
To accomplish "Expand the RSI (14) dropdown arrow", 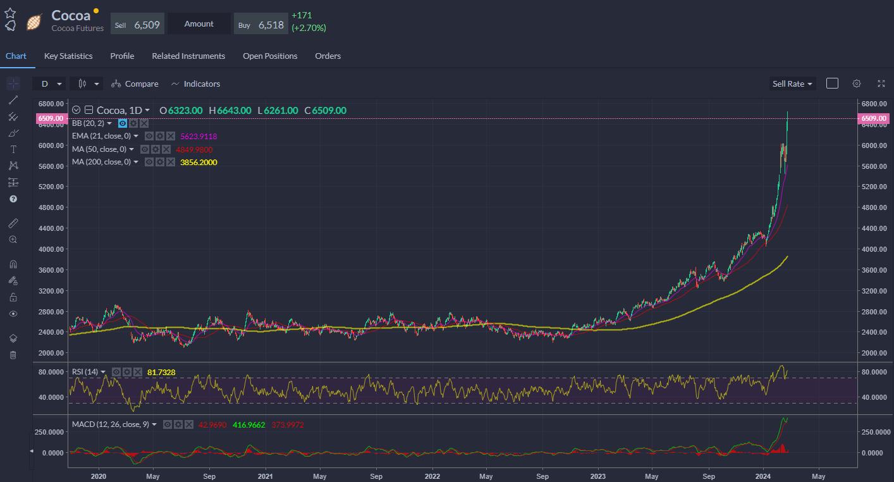I will pyautogui.click(x=103, y=372).
